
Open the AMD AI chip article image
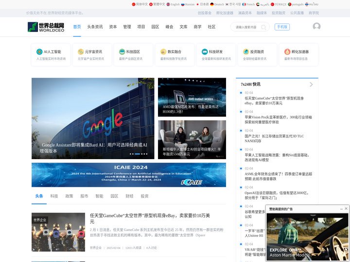(x=192, y=97)
